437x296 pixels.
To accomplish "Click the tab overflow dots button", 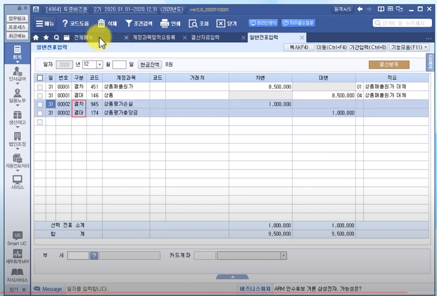I will pos(429,39).
